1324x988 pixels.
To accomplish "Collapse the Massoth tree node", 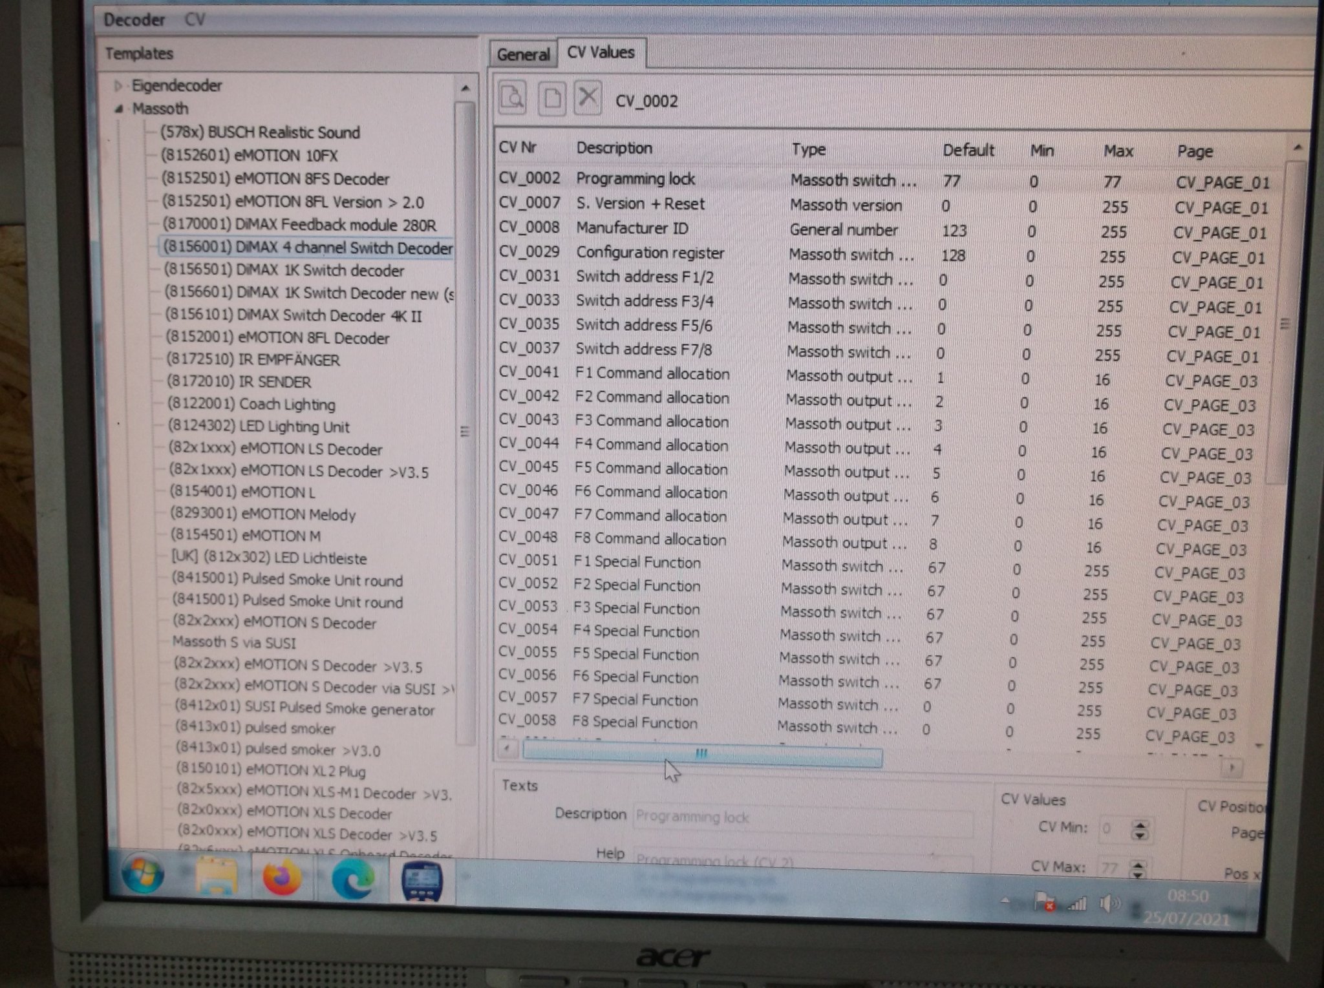I will [119, 109].
